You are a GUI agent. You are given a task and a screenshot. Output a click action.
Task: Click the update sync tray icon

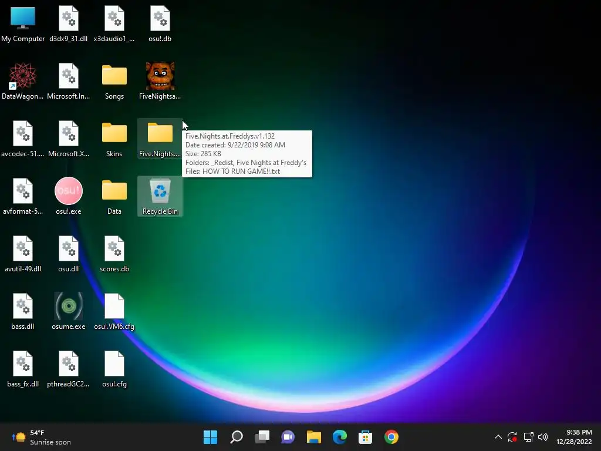point(512,437)
